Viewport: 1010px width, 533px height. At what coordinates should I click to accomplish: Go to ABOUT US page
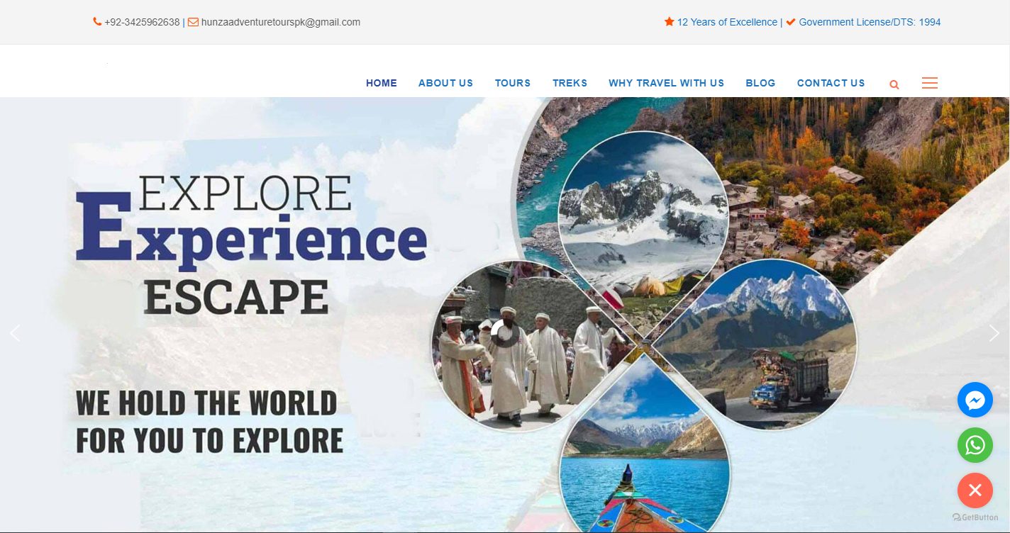(445, 83)
